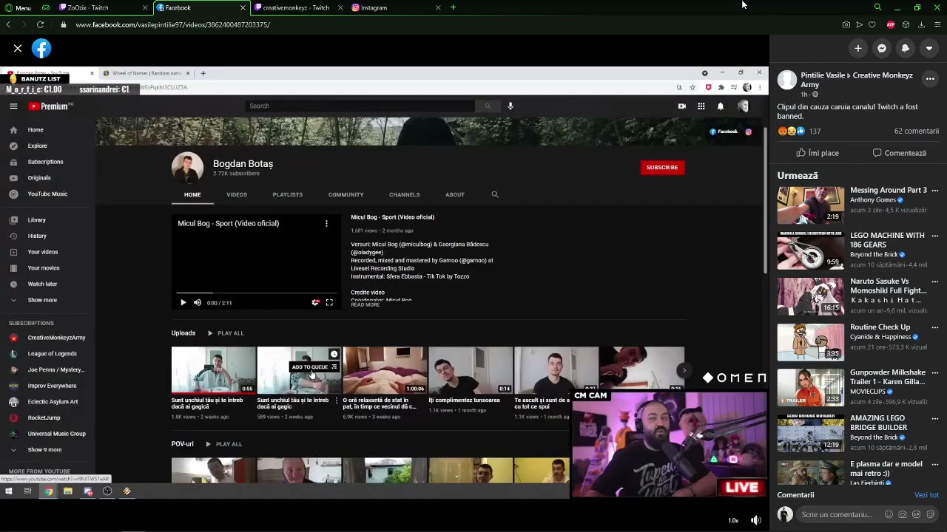
Task: Click the Comentează comment button
Action: [899, 153]
